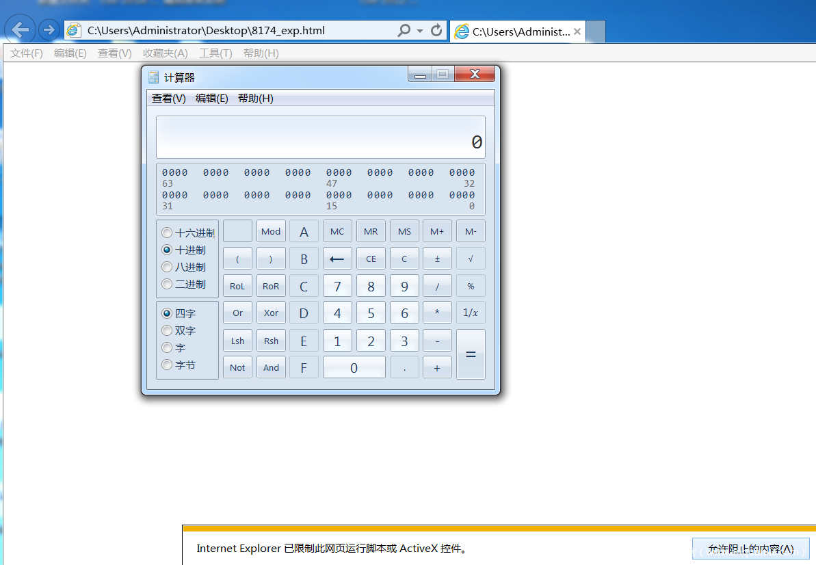Image resolution: width=816 pixels, height=565 pixels.
Task: Click the search magnifier in address bar
Action: 404,31
